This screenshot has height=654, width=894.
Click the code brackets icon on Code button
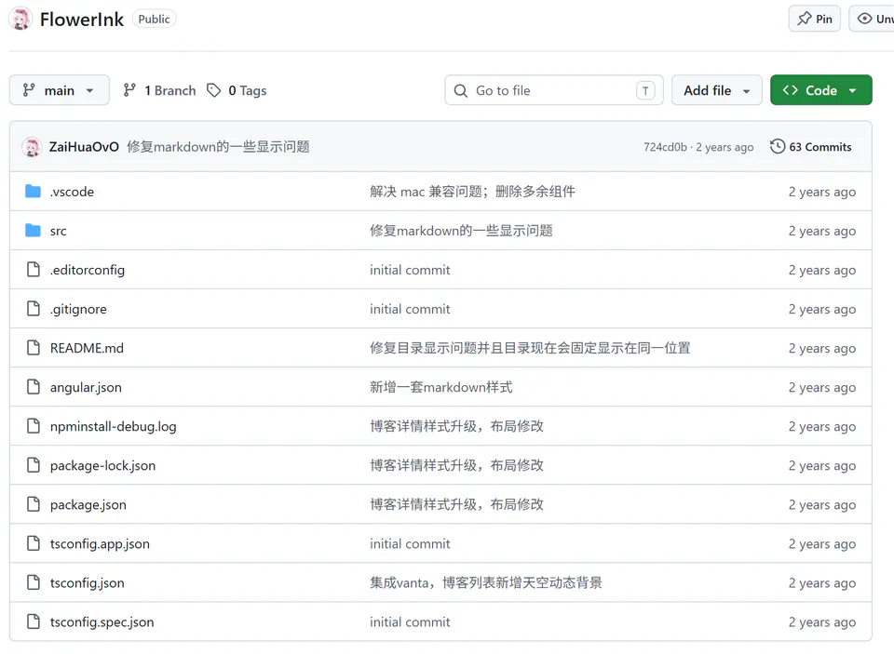791,90
